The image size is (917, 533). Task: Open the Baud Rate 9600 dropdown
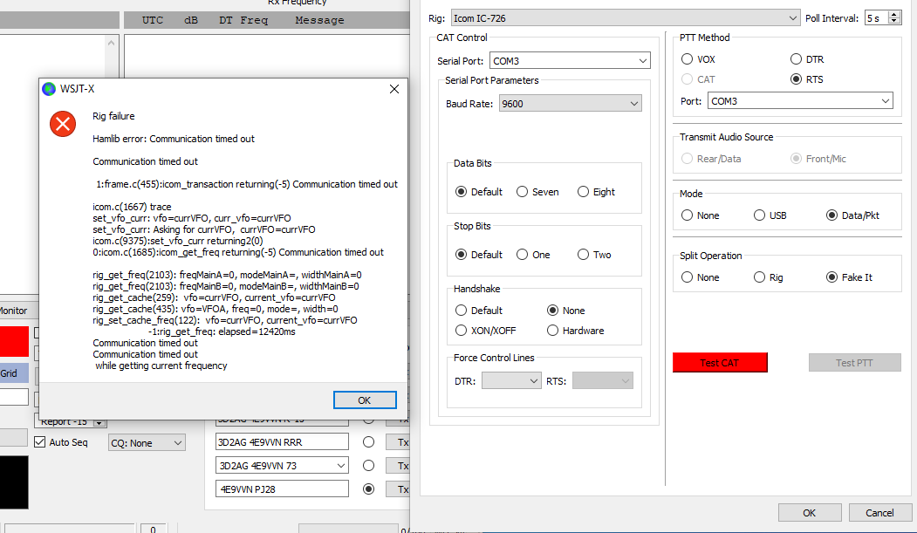[571, 104]
